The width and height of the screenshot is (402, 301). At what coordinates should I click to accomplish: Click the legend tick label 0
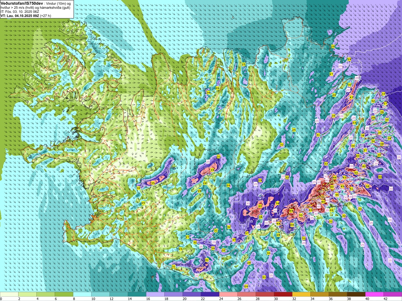point(1,299)
